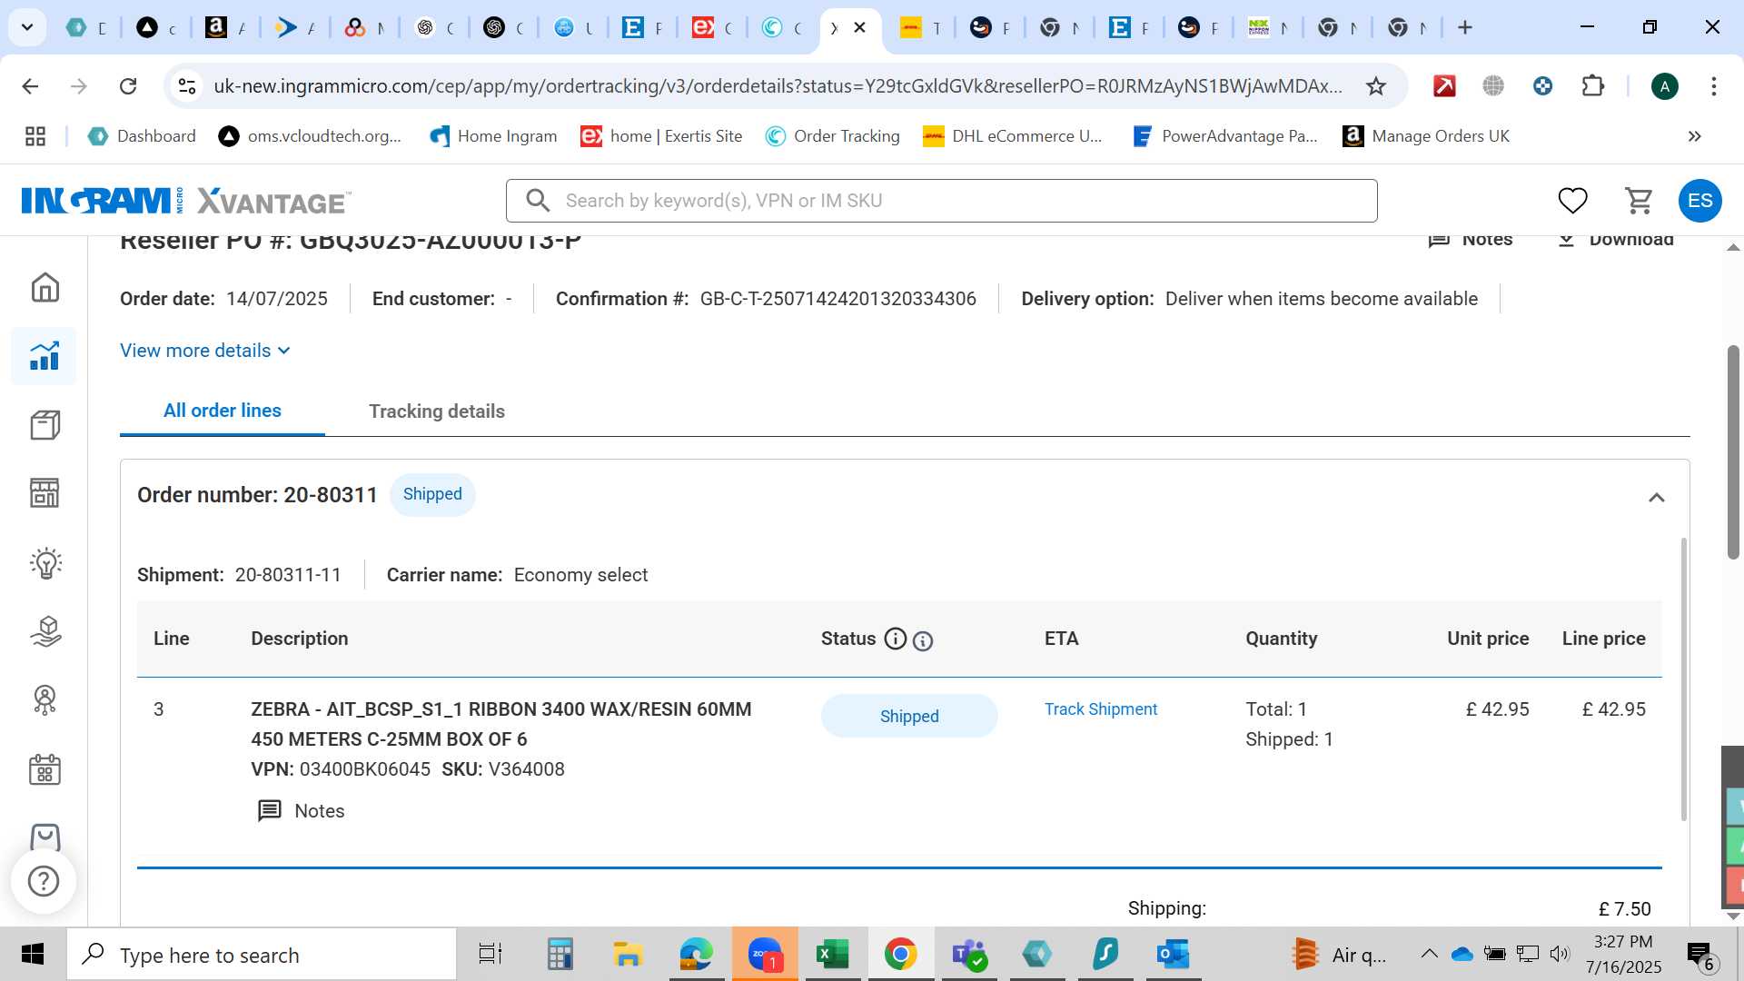Open the shopping cart icon
1744x981 pixels.
[x=1639, y=201]
